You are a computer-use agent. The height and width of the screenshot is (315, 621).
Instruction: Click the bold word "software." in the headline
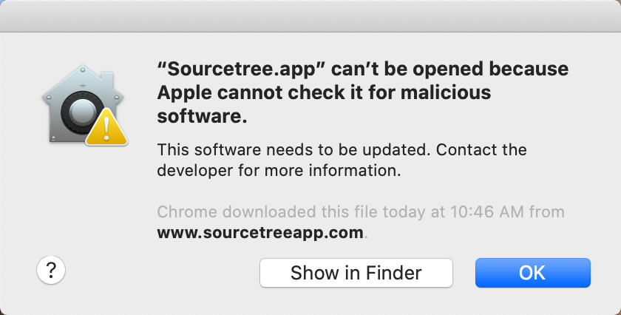pyautogui.click(x=202, y=116)
